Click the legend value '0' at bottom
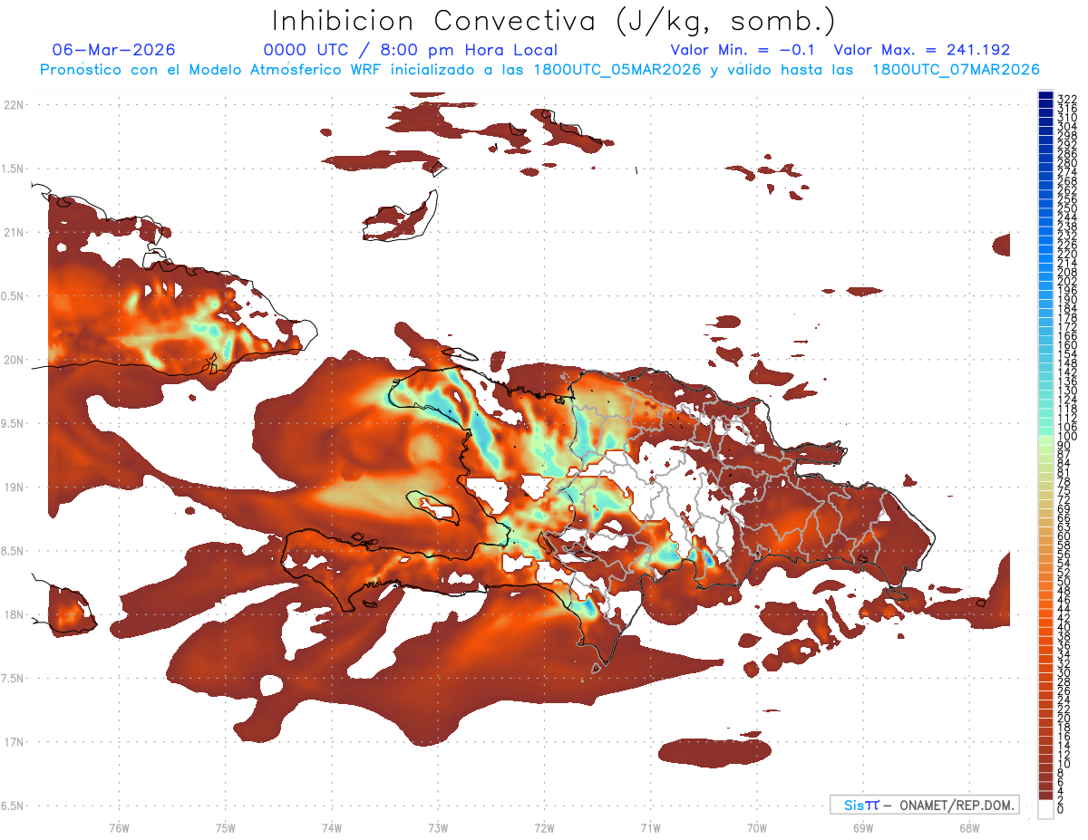Viewport: 1088px width, 840px height. pyautogui.click(x=1061, y=808)
